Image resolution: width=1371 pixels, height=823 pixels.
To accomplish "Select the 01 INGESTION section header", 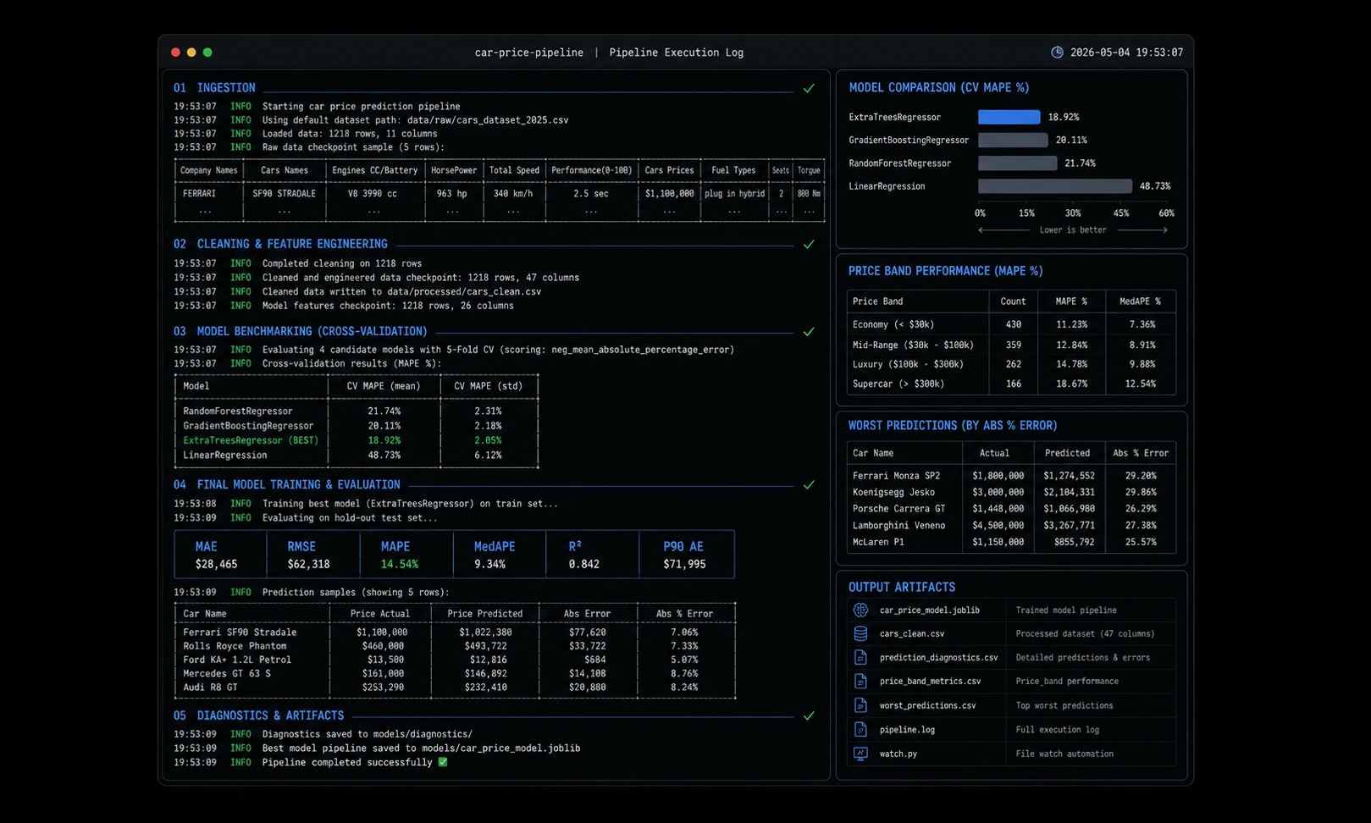I will [214, 88].
